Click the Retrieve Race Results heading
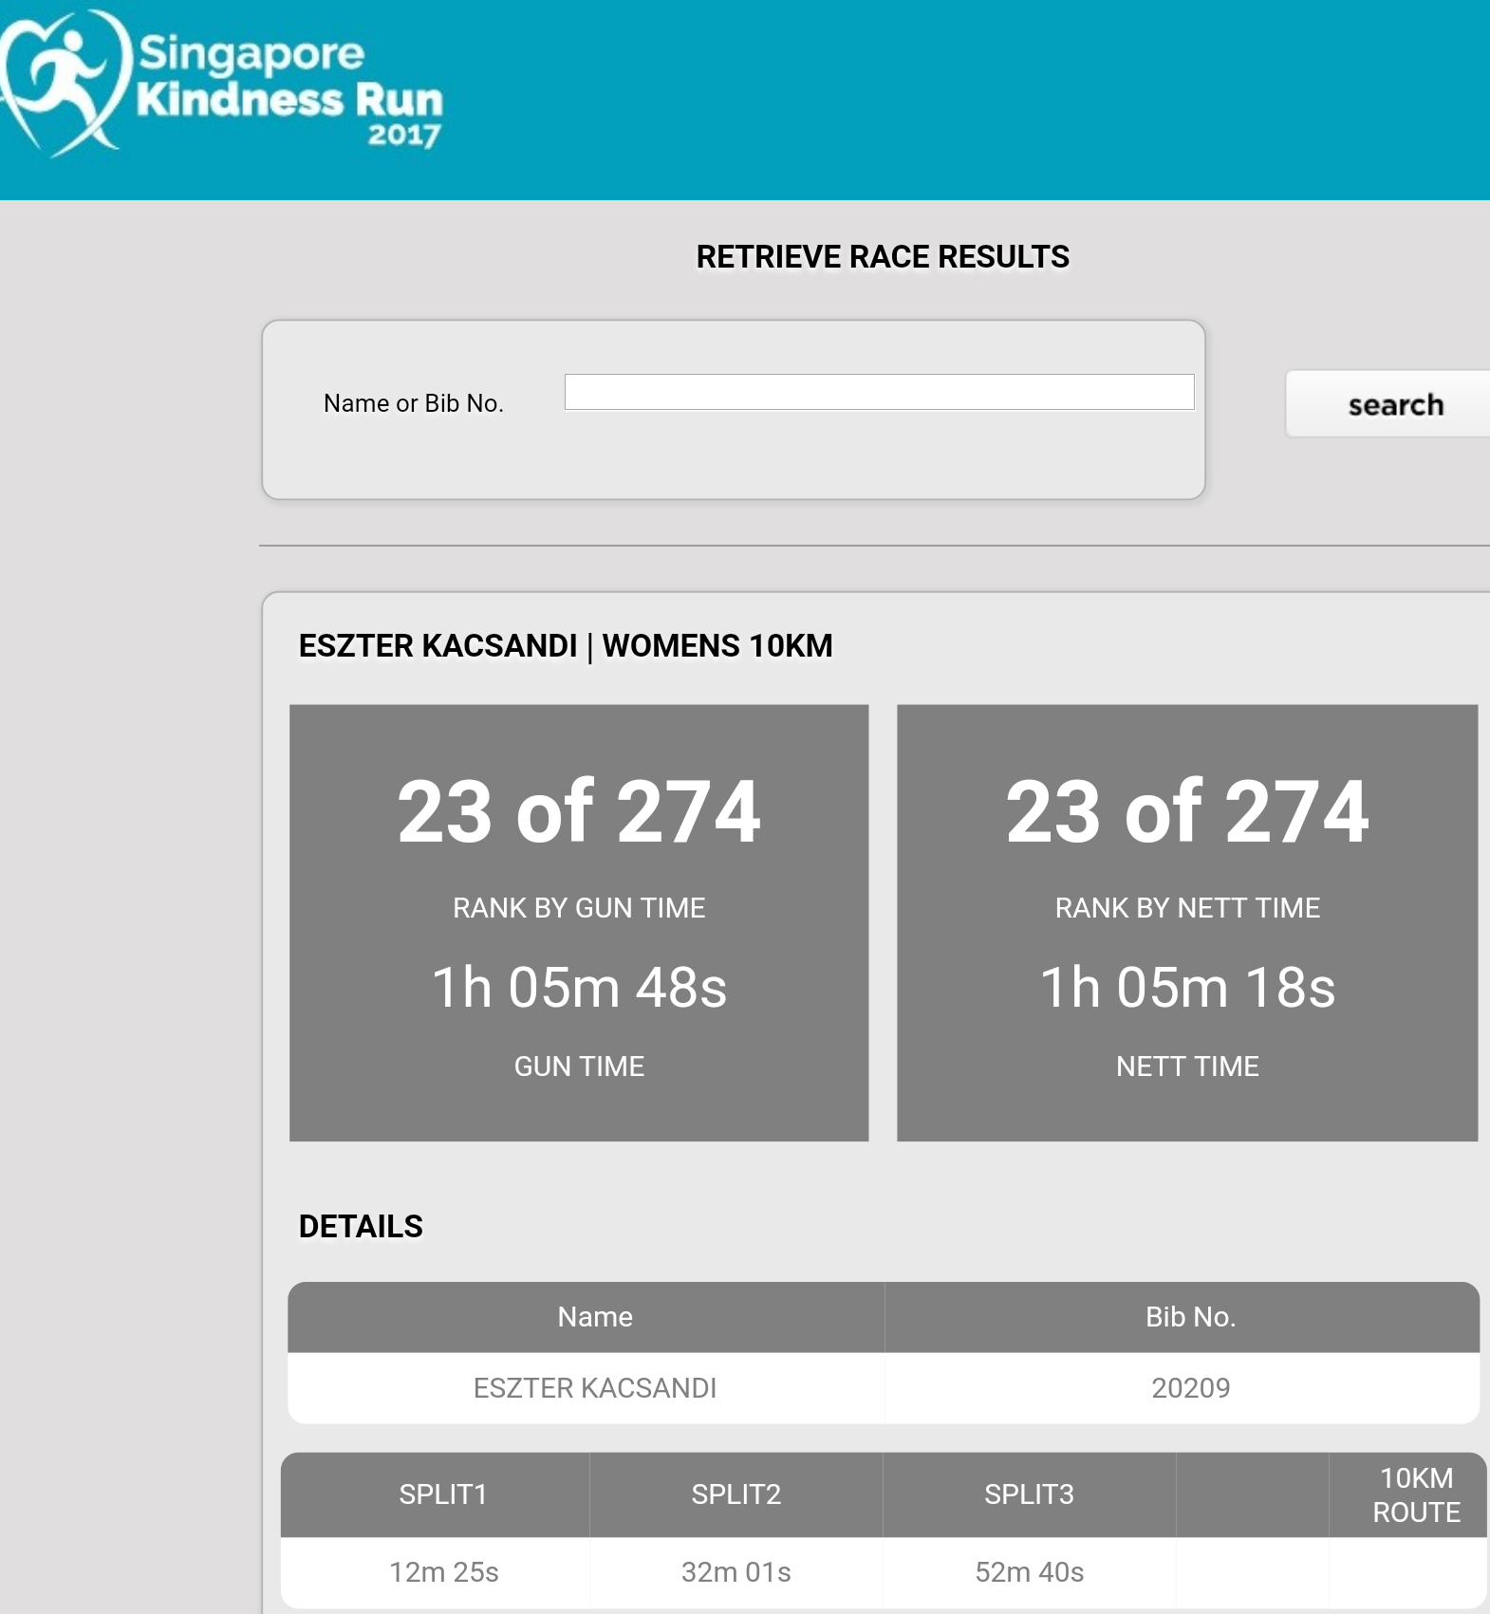The image size is (1490, 1614). coord(882,257)
